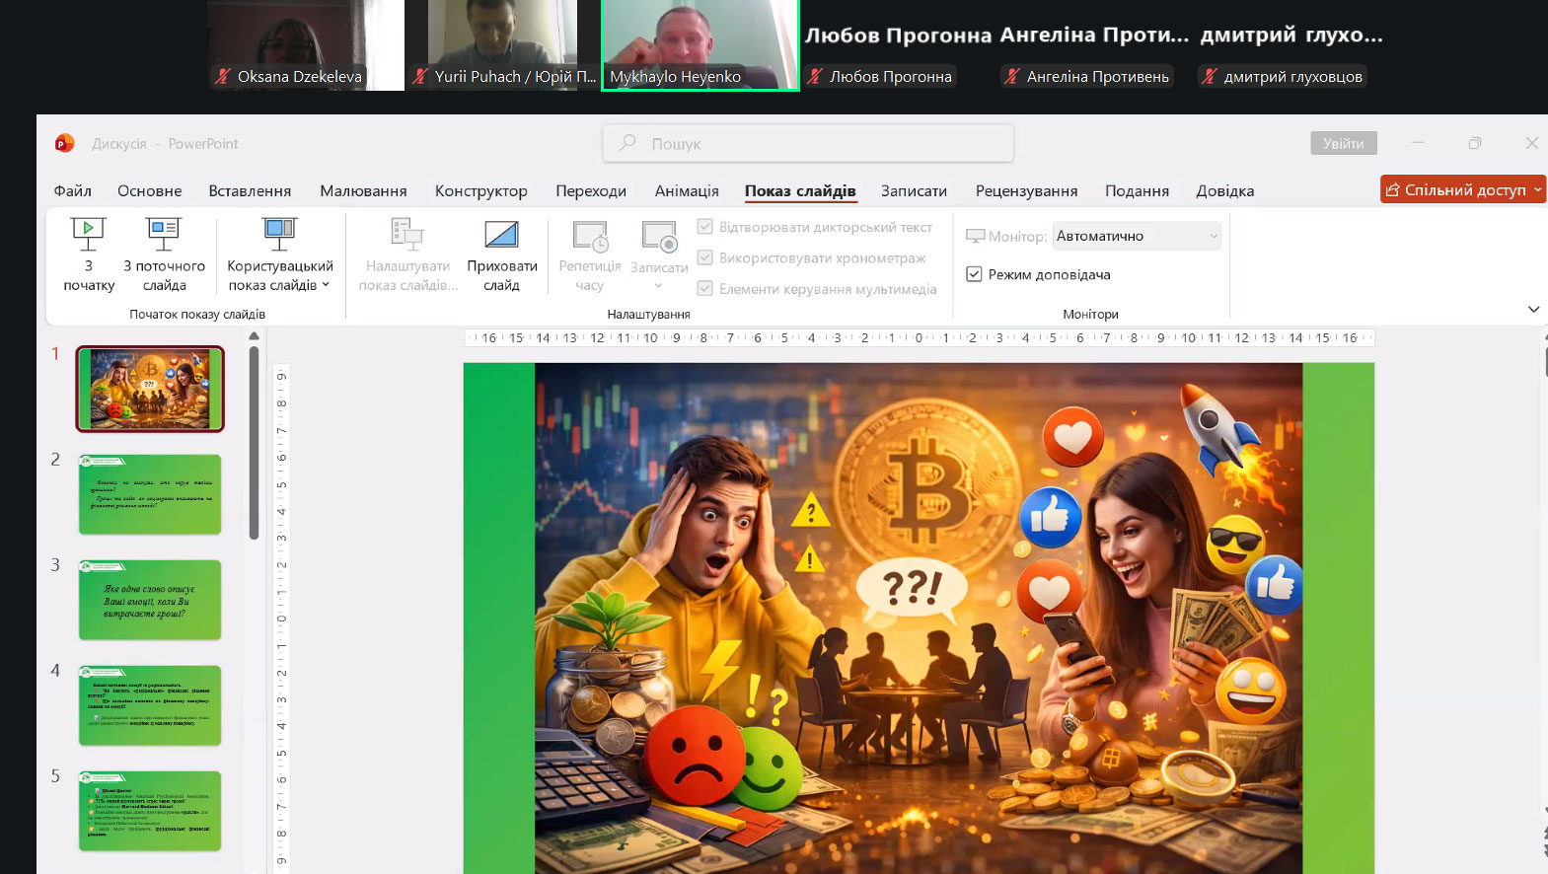Click Rehearse Timings (Репетиція часу) icon
Viewport: 1548px width, 874px height.
tap(590, 237)
